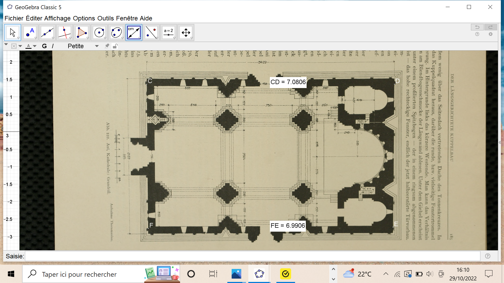Select the Line through two points tool
The height and width of the screenshot is (283, 504).
47,32
